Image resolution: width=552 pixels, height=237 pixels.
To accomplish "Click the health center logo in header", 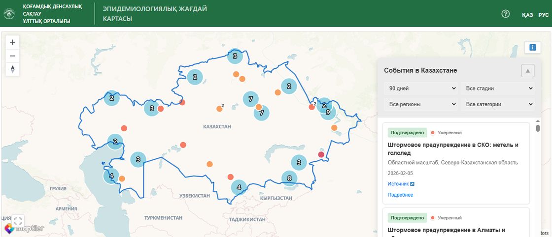I will click(x=9, y=14).
